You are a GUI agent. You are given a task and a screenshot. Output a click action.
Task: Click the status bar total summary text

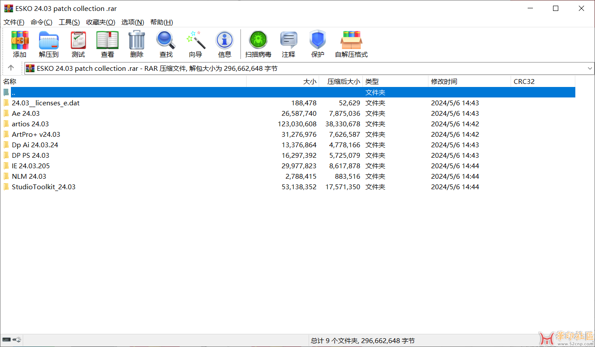point(362,341)
